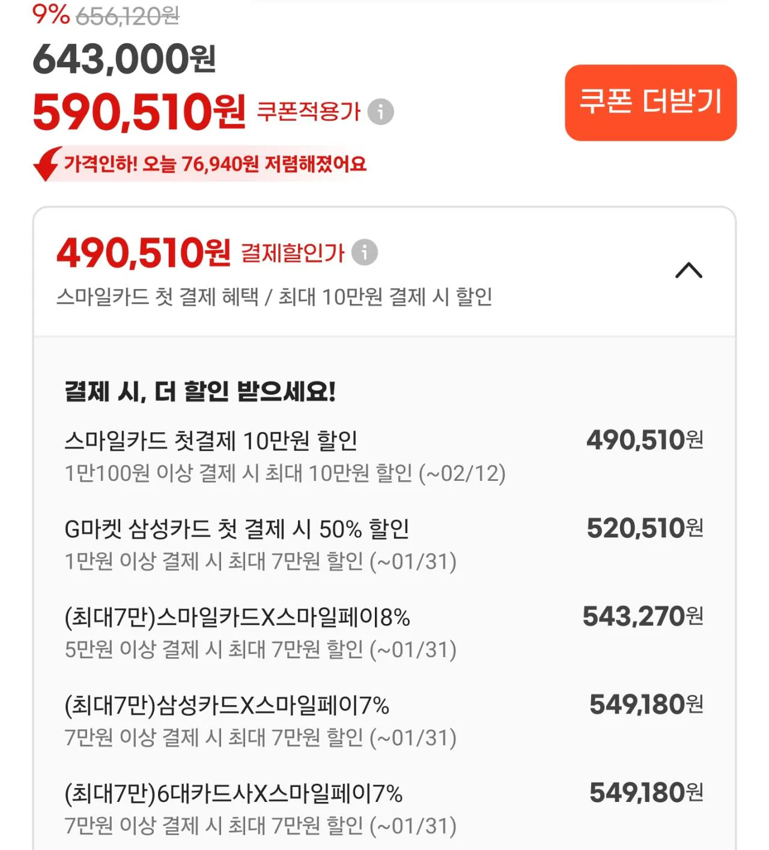Image resolution: width=769 pixels, height=850 pixels.
Task: Select 스마일카드 첫결제 10만원 할인 option
Action: 211,441
